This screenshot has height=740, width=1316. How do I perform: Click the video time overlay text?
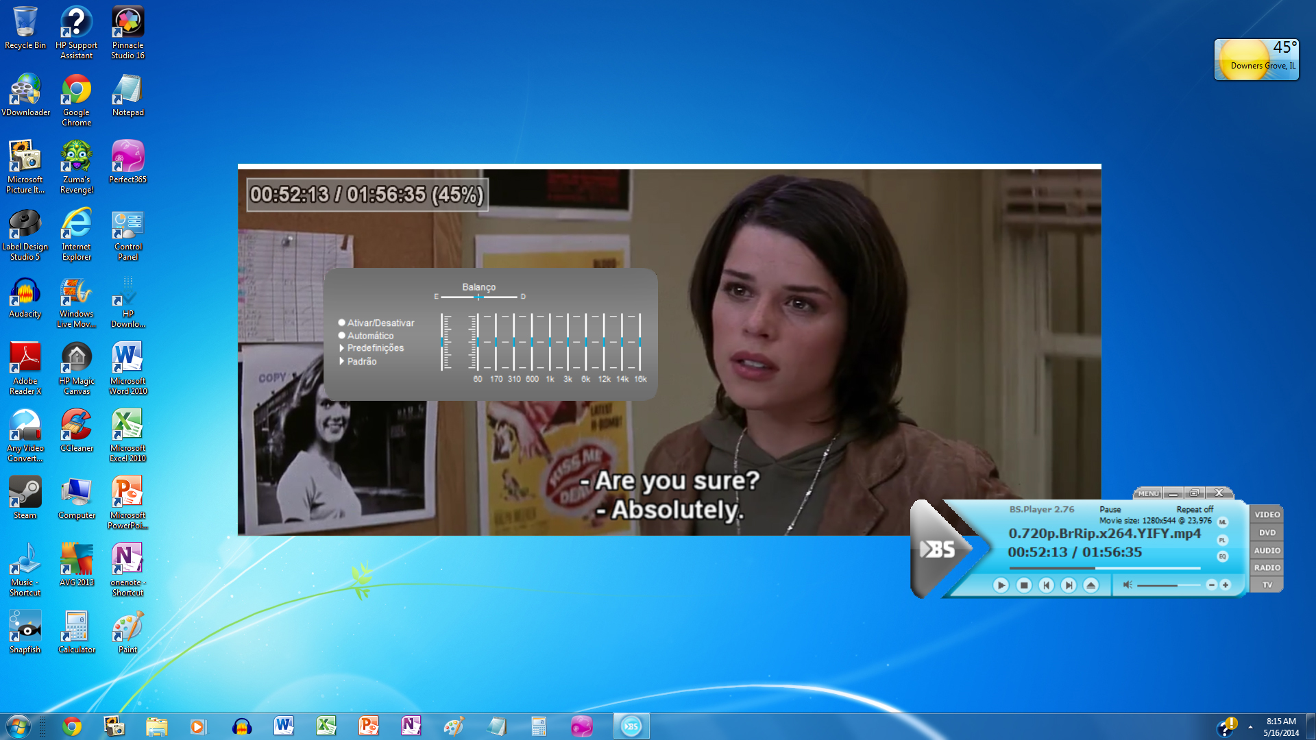tap(367, 195)
